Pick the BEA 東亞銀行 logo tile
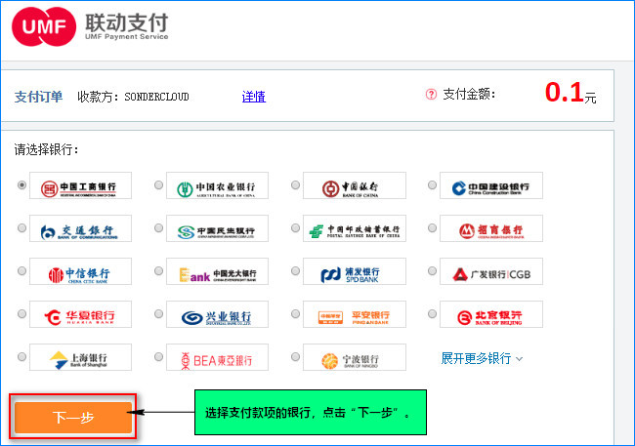Image resolution: width=635 pixels, height=446 pixels. click(x=217, y=357)
